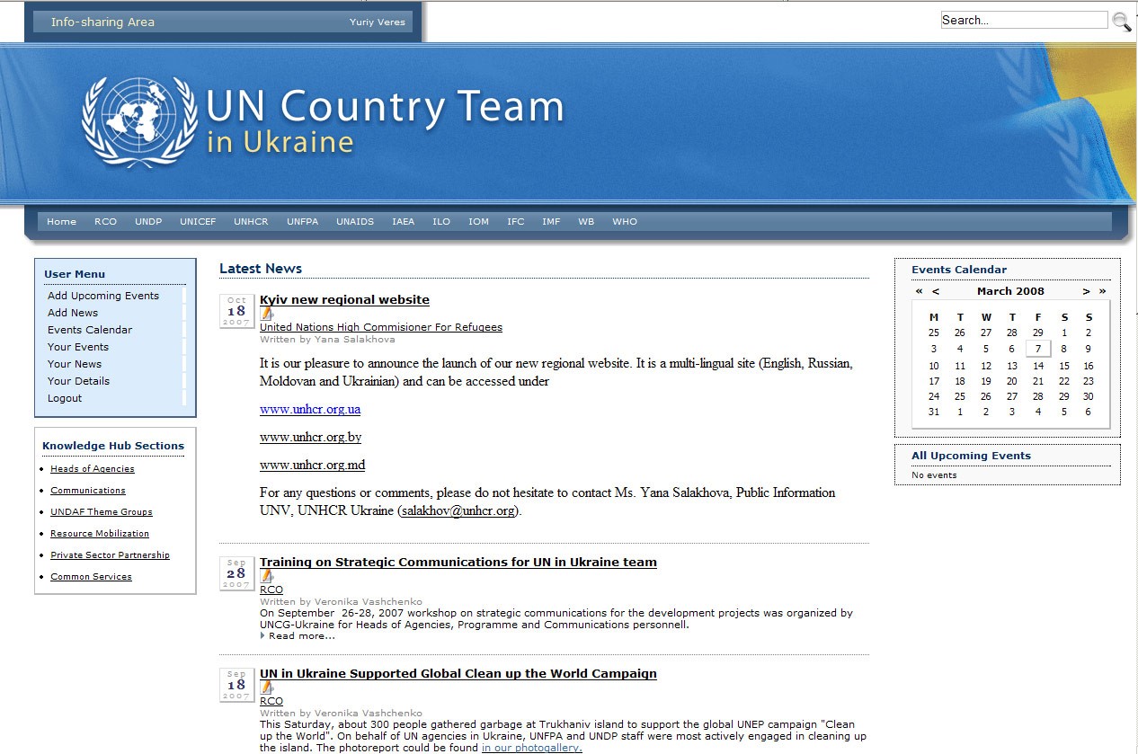The image size is (1138, 754).
Task: Select highlighted day 7 in March calendar
Action: tap(1038, 350)
